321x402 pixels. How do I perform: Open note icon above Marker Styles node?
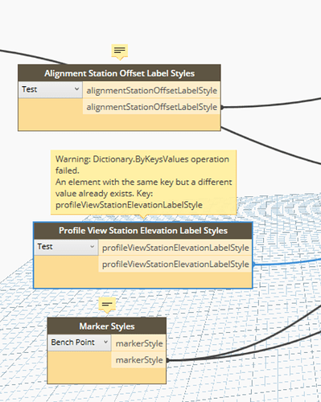pos(107,305)
